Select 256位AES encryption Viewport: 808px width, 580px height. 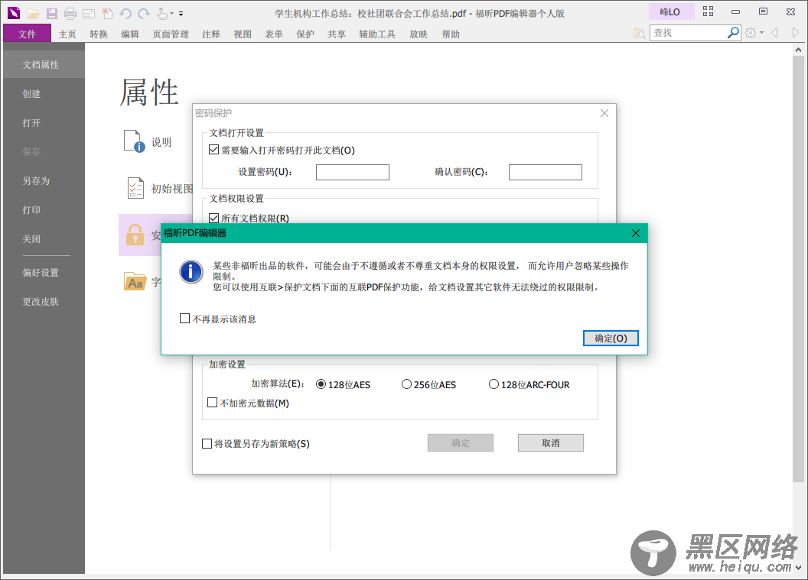(x=406, y=384)
